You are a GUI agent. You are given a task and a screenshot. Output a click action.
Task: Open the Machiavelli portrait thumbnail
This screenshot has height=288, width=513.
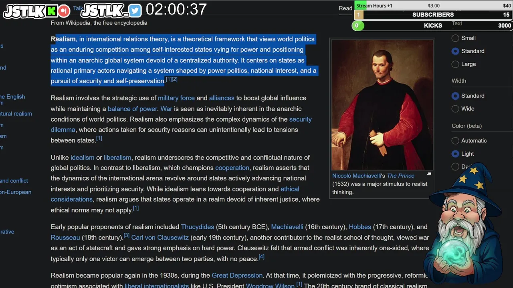(382, 105)
